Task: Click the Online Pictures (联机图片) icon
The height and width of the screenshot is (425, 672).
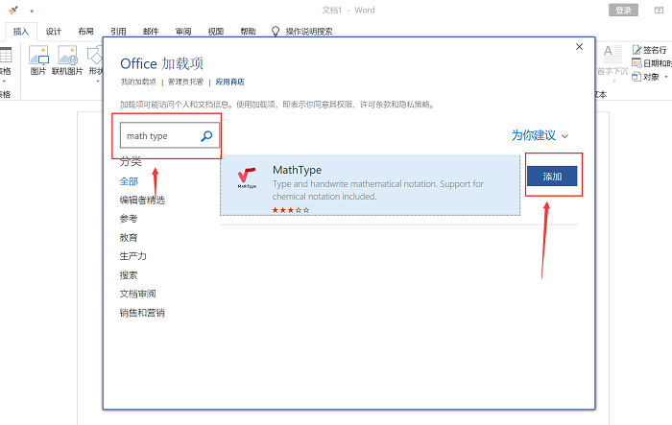Action: tap(66, 57)
